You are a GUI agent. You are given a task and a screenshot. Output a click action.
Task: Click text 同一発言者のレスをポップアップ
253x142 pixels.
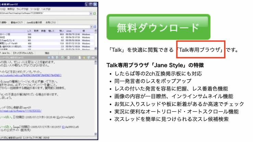point(153,81)
